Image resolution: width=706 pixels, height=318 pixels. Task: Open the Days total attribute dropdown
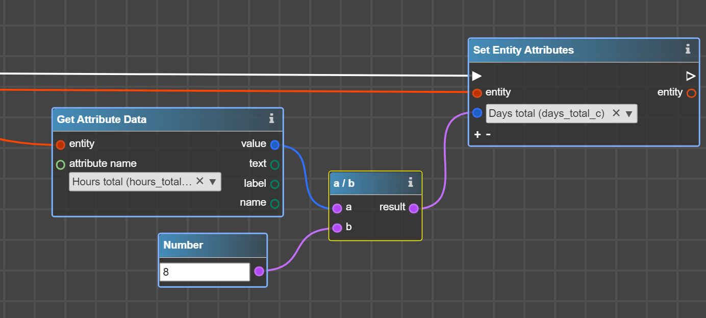(628, 114)
